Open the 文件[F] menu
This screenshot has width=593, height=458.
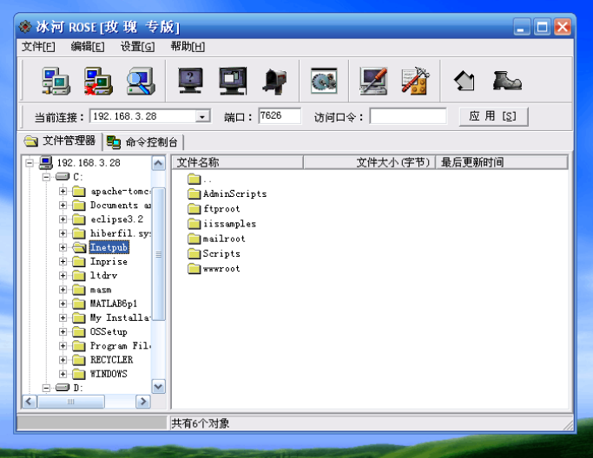pyautogui.click(x=38, y=47)
